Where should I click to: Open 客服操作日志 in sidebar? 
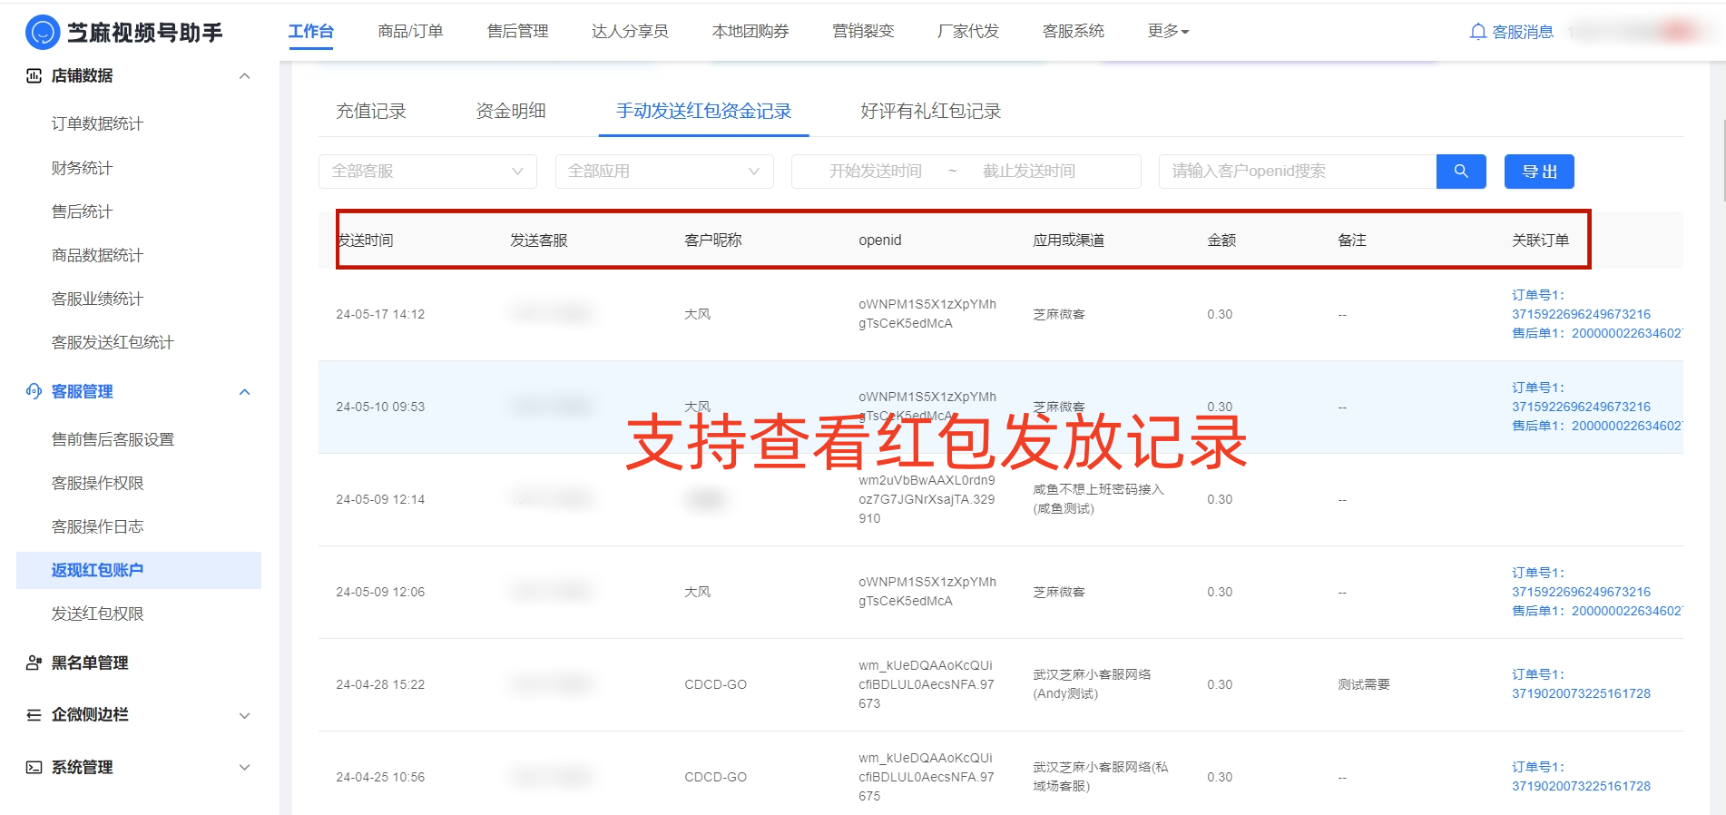tap(97, 526)
